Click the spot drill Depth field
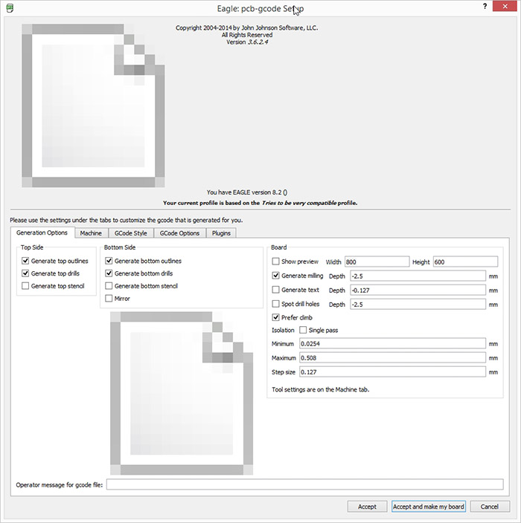Screen dimensions: 521x523 coord(418,305)
